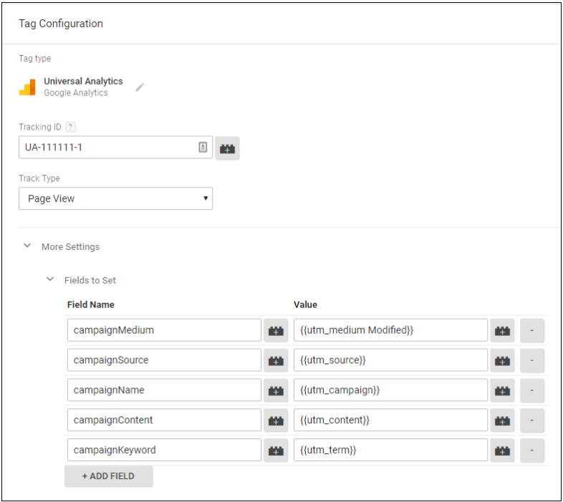Click the {{utm_source}} value input
This screenshot has height=502, width=563.
[390, 360]
